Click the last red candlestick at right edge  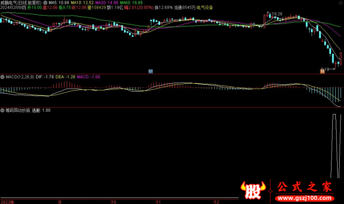[341, 59]
